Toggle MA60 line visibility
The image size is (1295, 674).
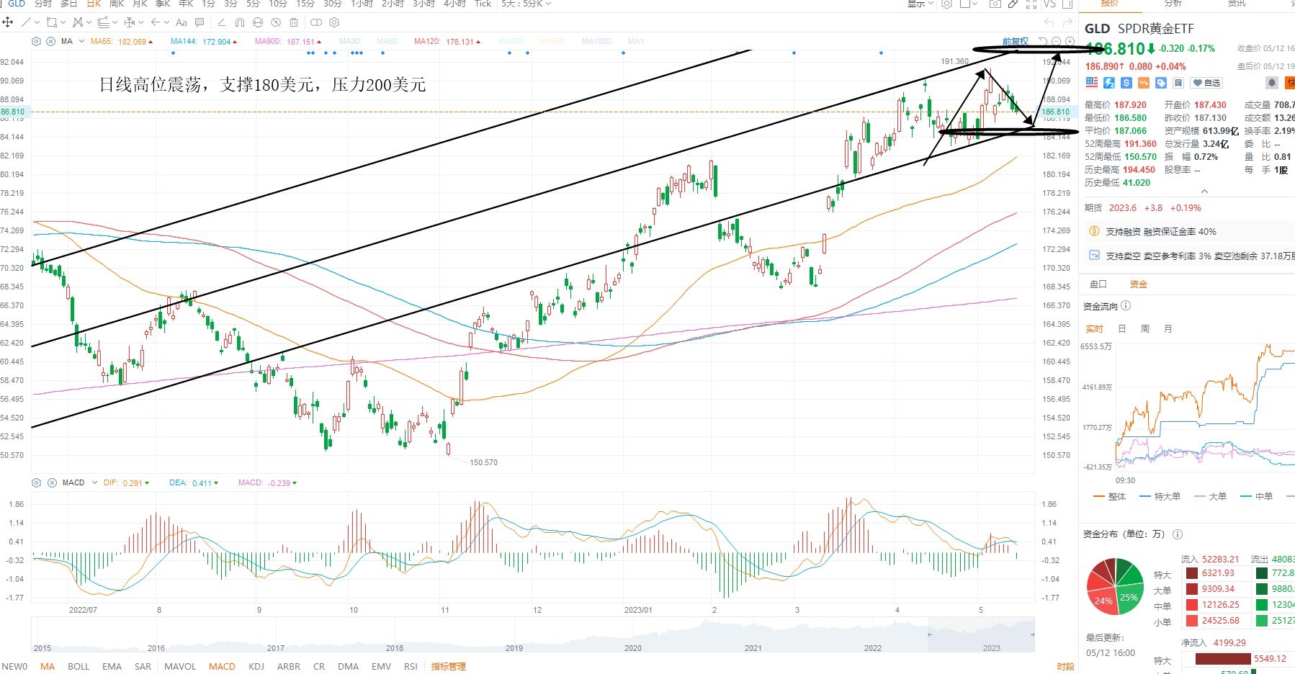[387, 42]
